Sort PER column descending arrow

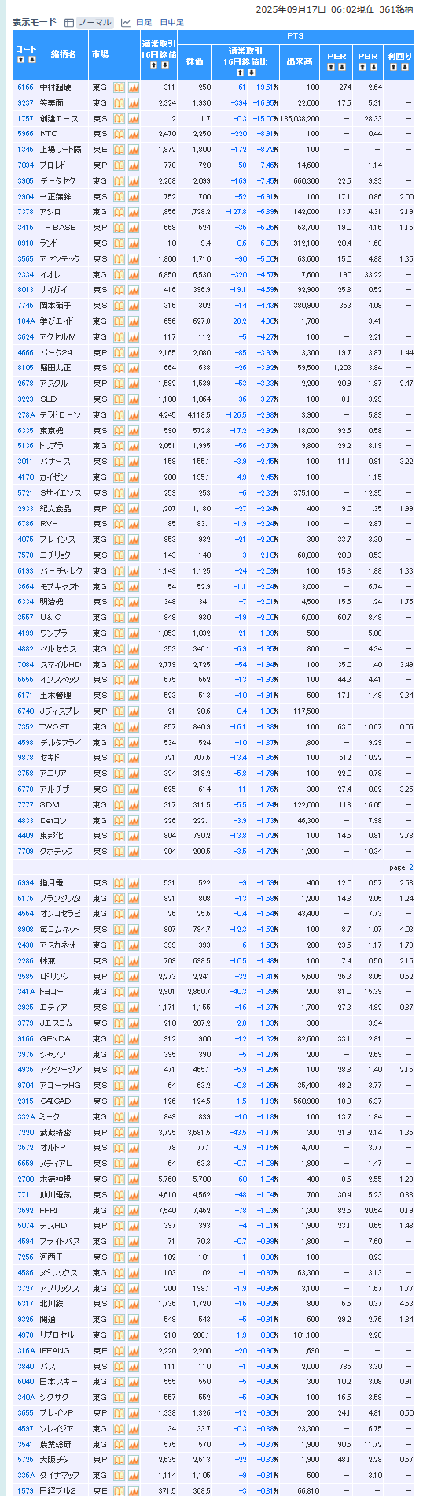pyautogui.click(x=341, y=67)
